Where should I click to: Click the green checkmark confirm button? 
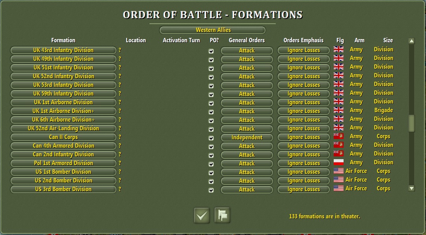pyautogui.click(x=201, y=215)
